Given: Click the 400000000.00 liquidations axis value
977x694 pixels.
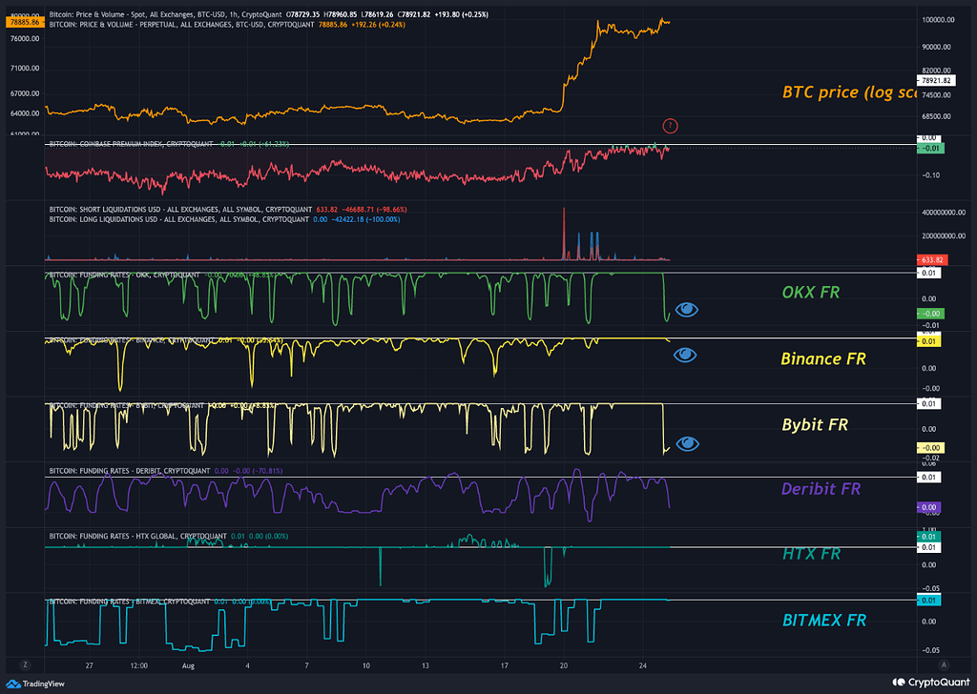Looking at the screenshot, I should click(944, 213).
